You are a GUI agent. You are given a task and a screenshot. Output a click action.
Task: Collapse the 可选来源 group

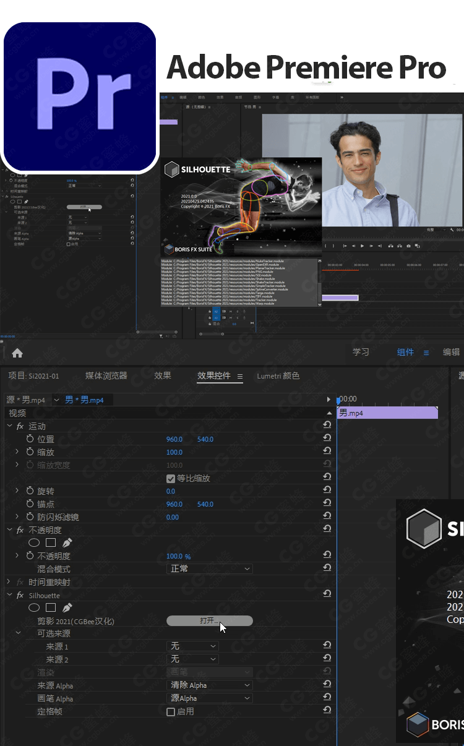click(18, 633)
